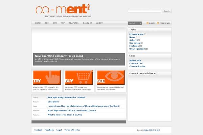Click the 'Co-ment tweets (follow us)' heading
The image size is (203, 135).
(x=143, y=73)
